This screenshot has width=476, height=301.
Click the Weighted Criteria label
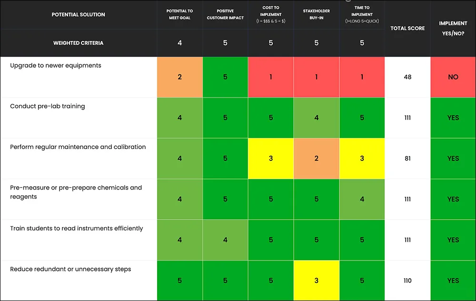79,43
